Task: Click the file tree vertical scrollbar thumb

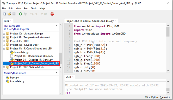Action: point(60,58)
